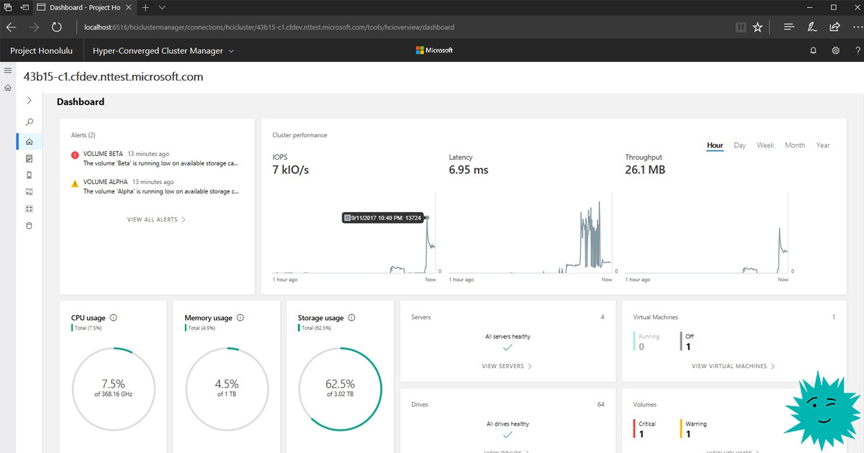
Task: Open the Edge Hub icon
Action: click(789, 27)
